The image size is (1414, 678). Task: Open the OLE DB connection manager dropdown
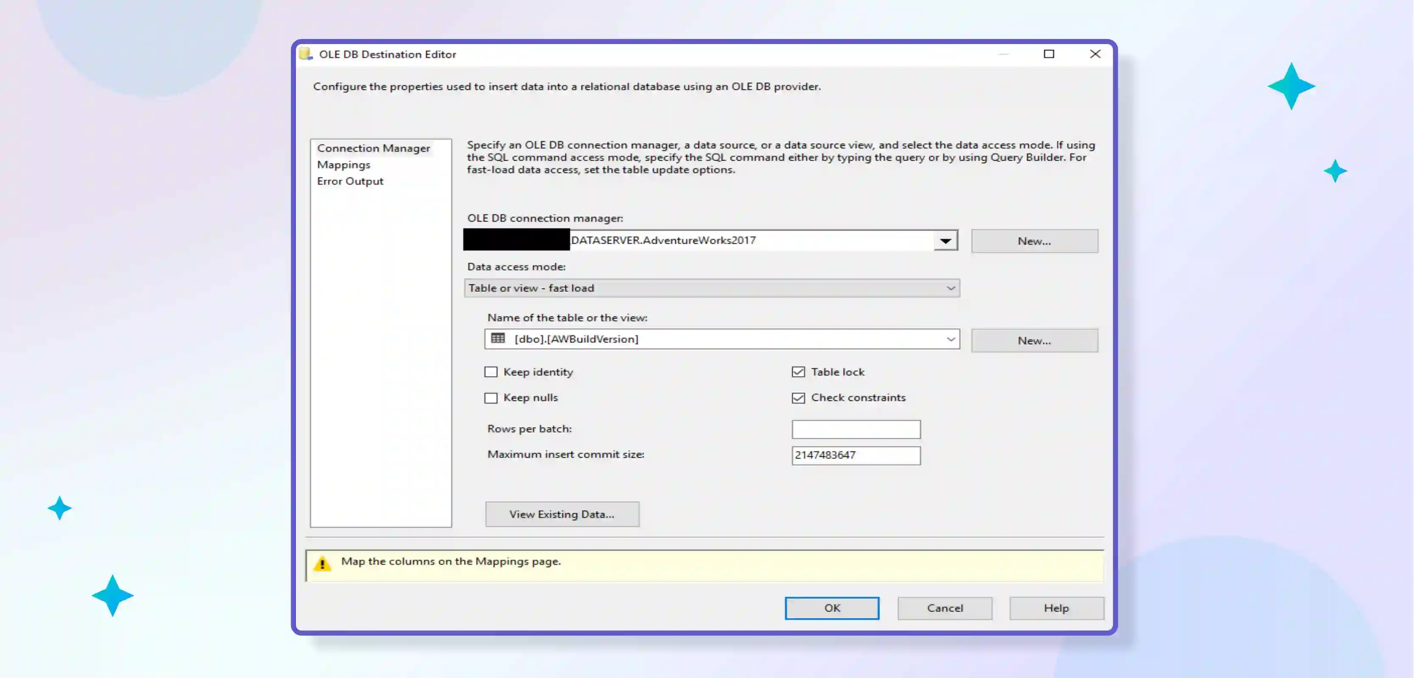(945, 240)
